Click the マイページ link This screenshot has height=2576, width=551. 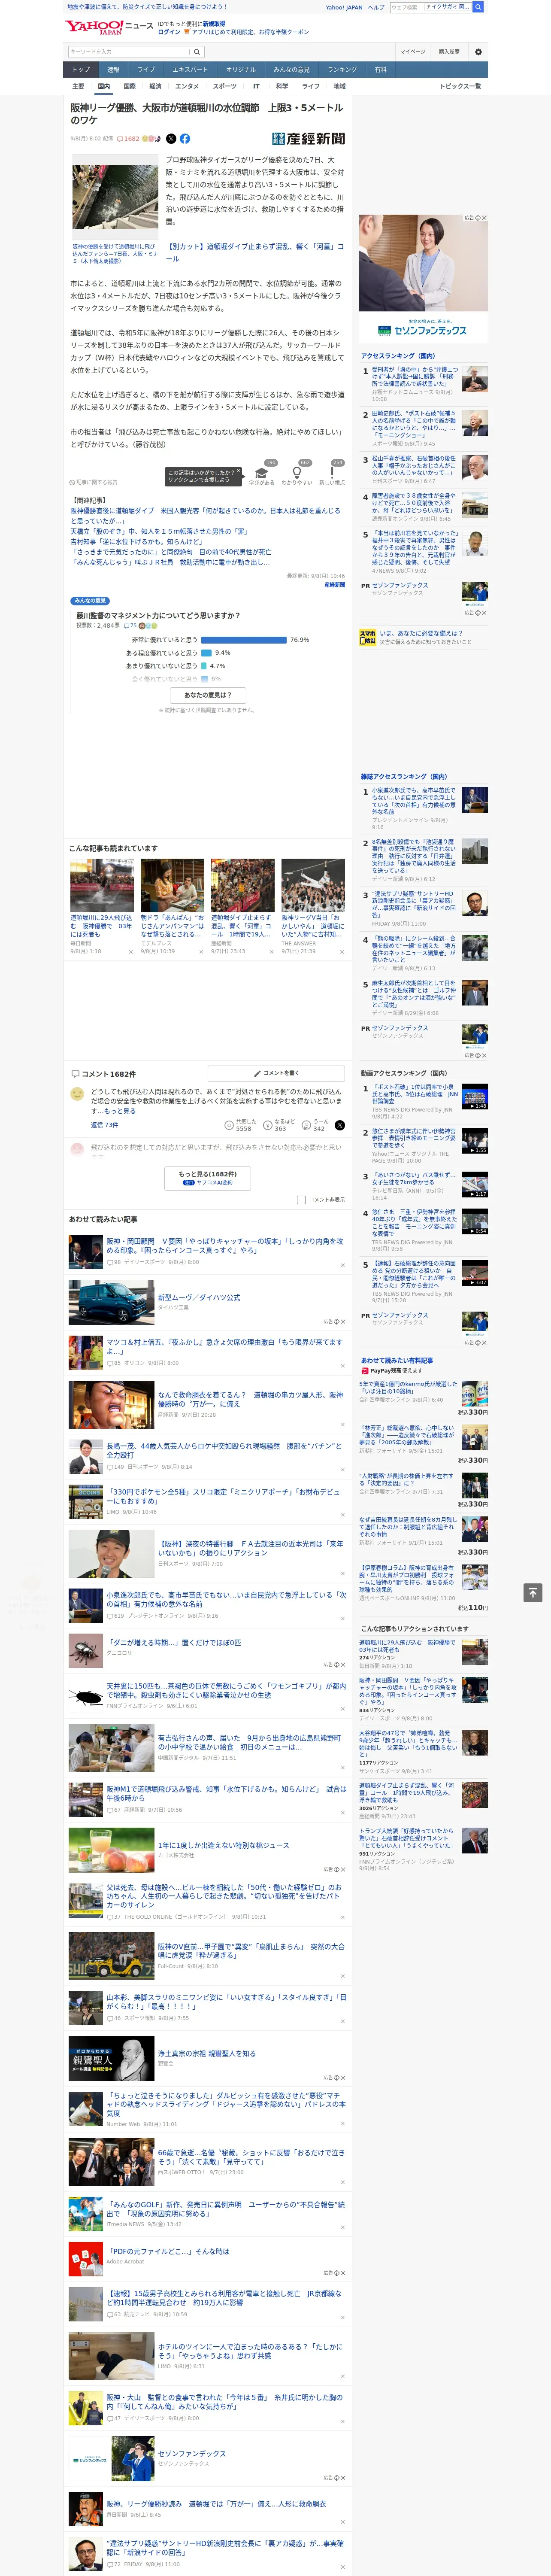coord(413,52)
